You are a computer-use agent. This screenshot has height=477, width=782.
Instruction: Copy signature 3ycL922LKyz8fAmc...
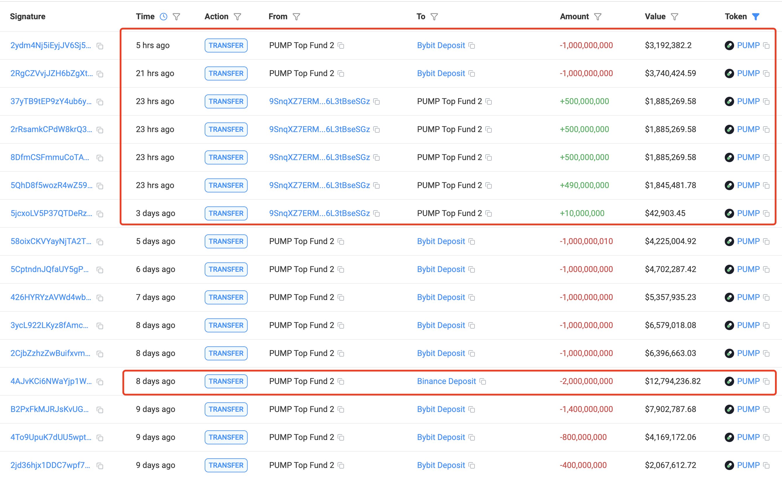[100, 326]
